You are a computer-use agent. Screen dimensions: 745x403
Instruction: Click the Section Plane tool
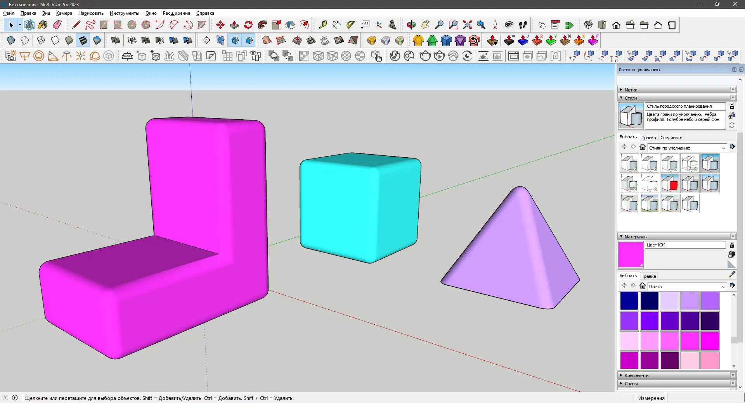pos(206,40)
